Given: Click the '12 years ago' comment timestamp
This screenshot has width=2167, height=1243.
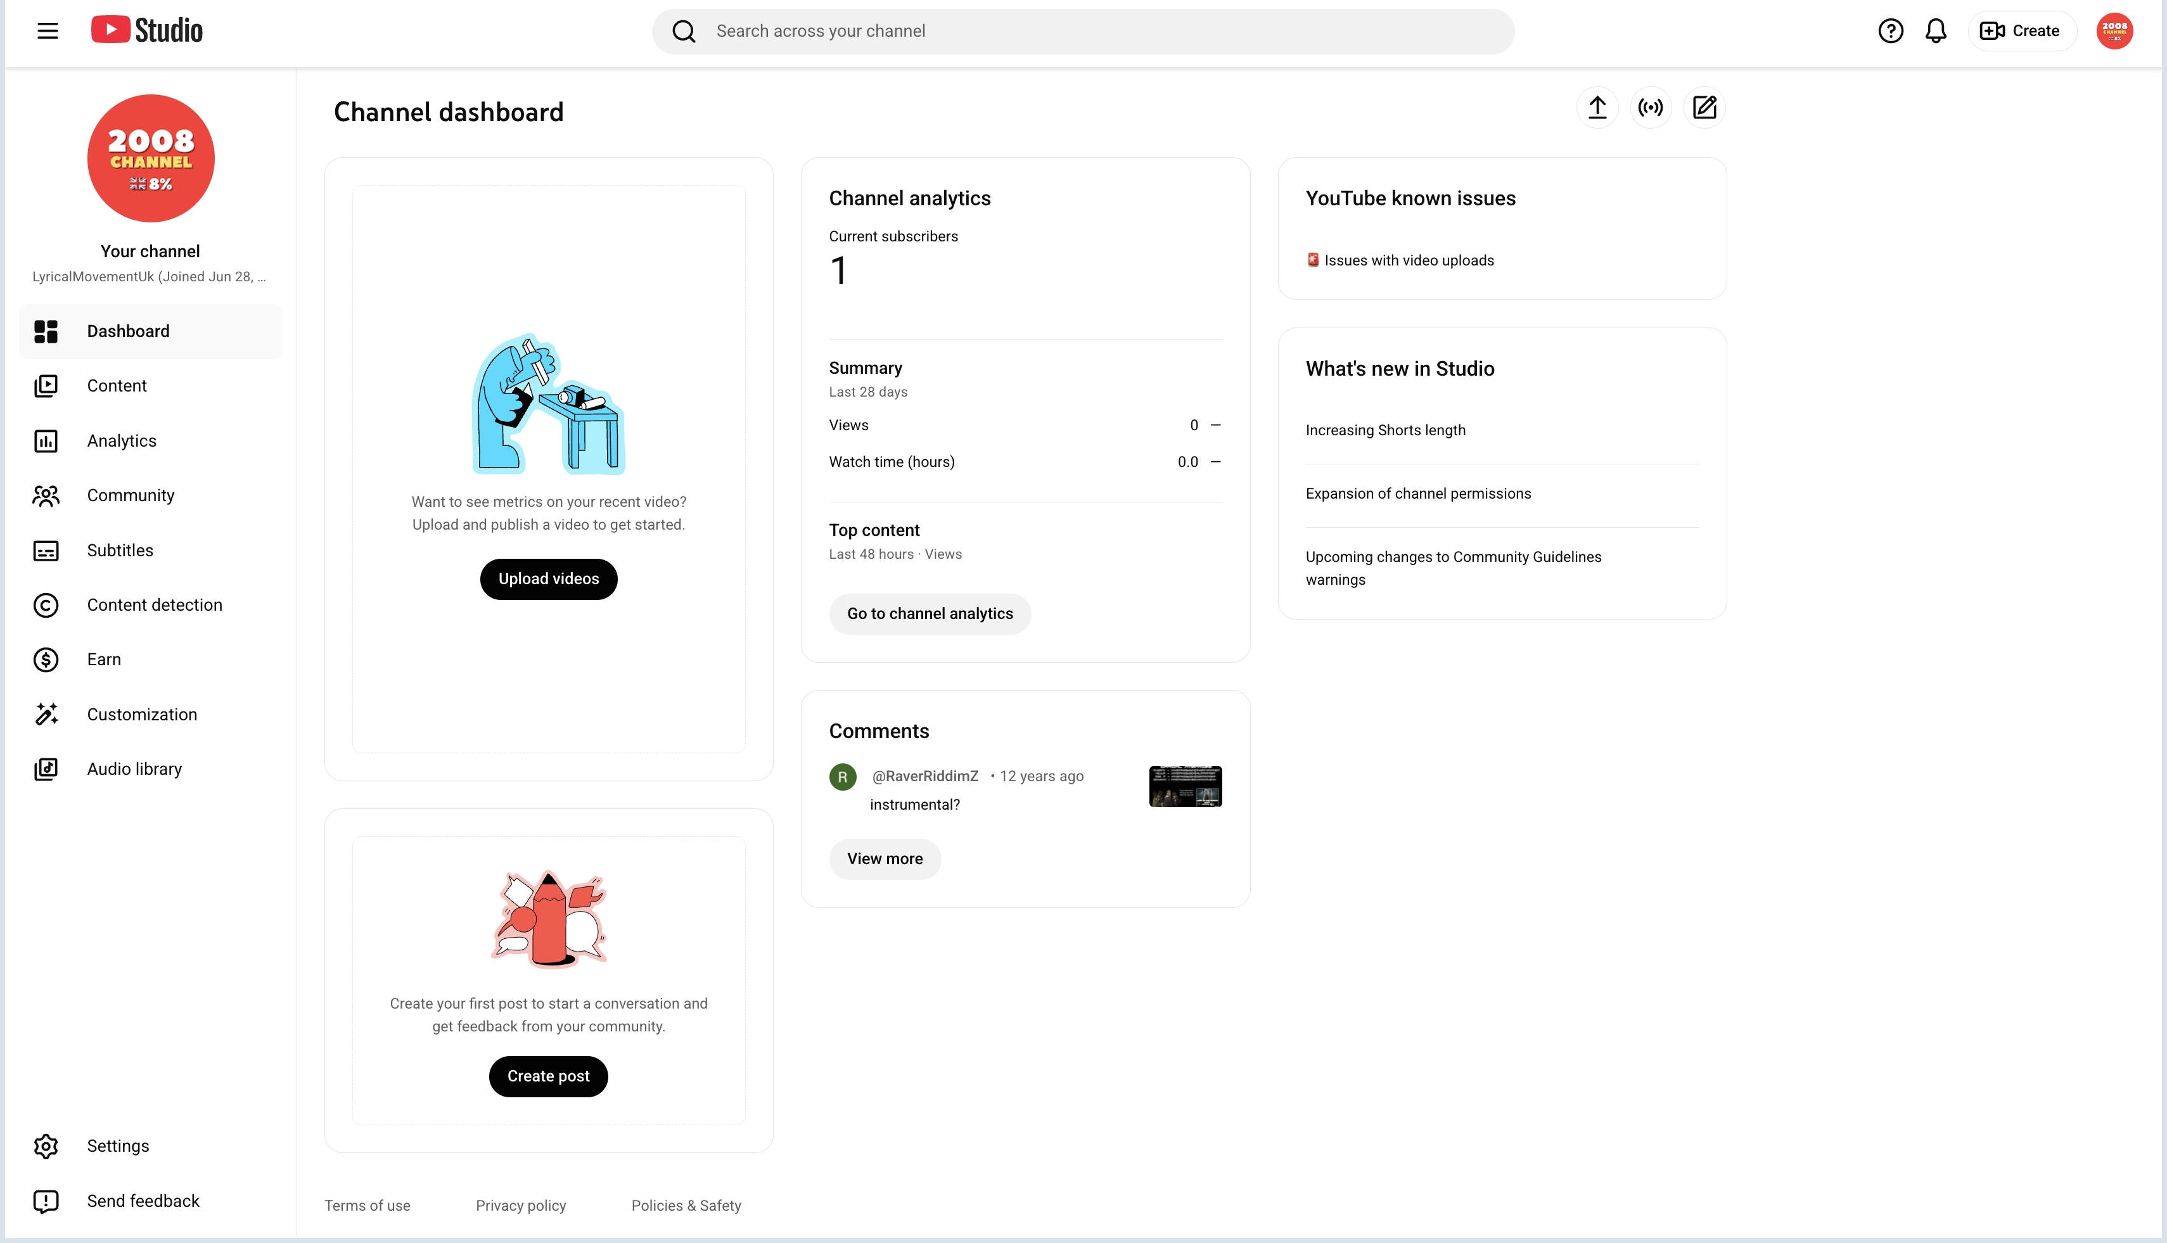Looking at the screenshot, I should pos(1042,776).
